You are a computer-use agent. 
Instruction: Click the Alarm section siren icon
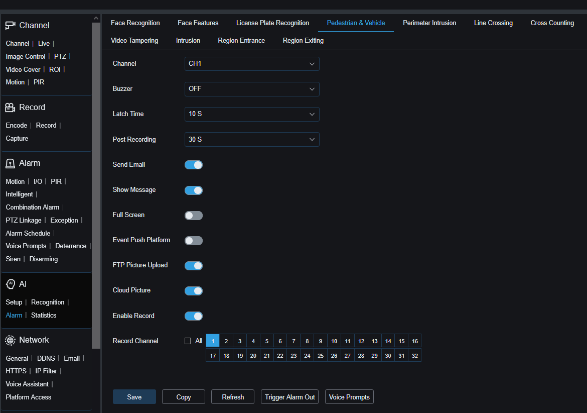[x=10, y=163]
